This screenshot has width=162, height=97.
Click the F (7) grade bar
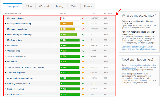pyautogui.click(x=70, y=18)
